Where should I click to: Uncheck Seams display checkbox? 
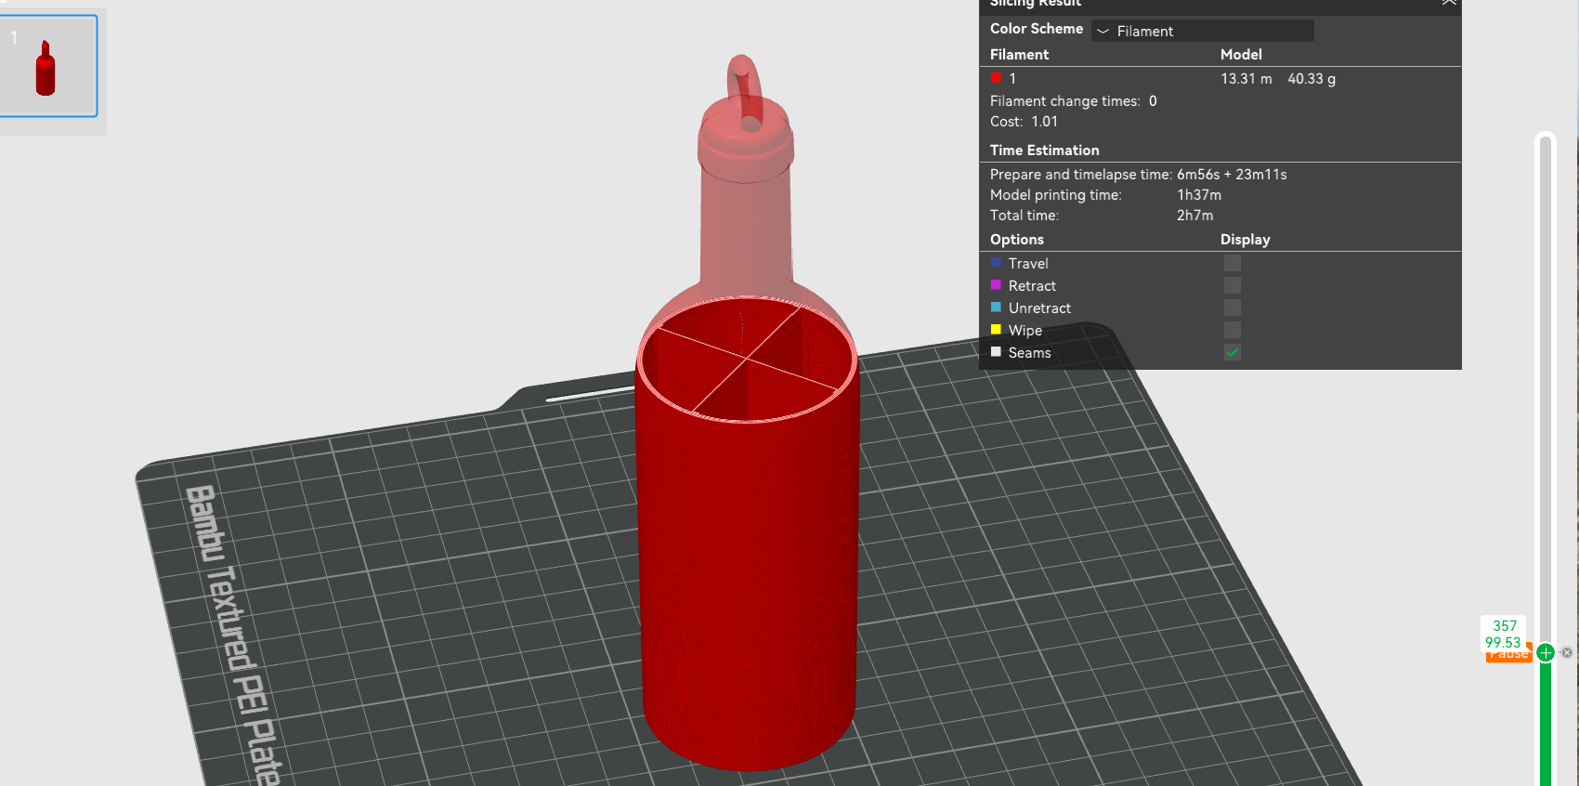(x=1233, y=352)
